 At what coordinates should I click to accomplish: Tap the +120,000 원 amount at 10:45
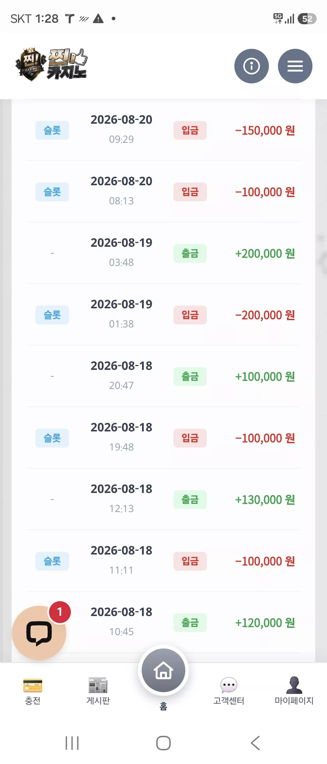pos(265,623)
